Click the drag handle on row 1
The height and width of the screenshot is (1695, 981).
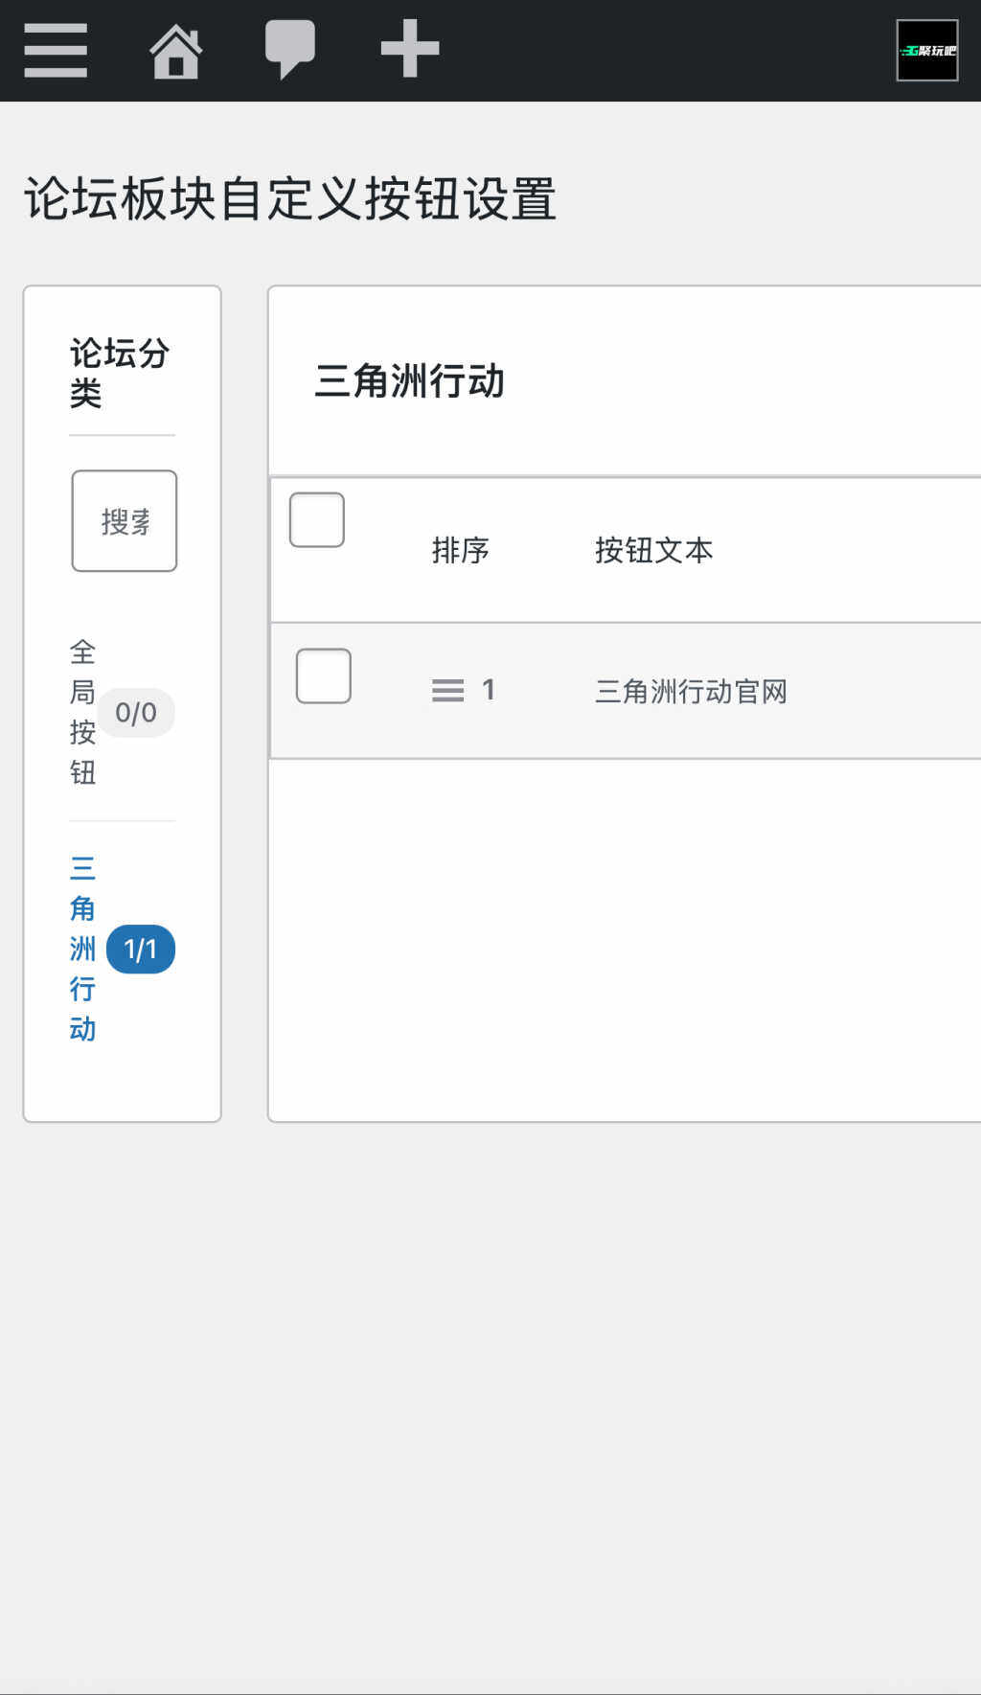447,691
